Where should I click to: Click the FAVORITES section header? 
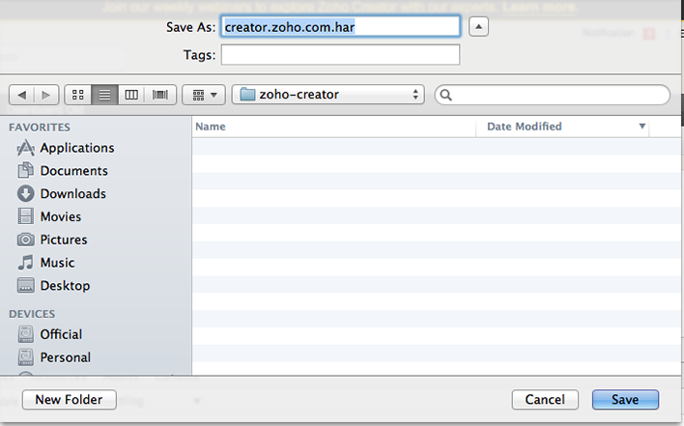coord(40,128)
